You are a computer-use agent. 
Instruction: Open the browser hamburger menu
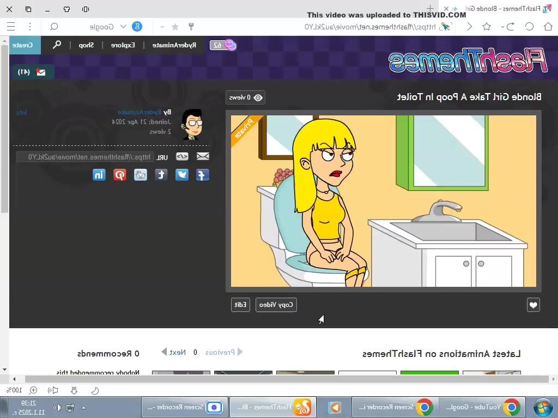pyautogui.click(x=11, y=27)
